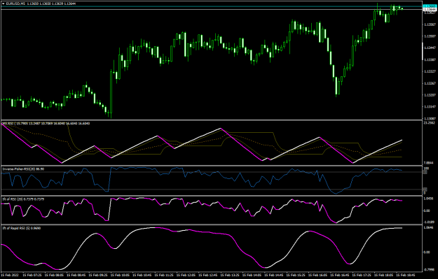Image resolution: width=438 pixels, height=279 pixels.
Task: Click the 15 Feb 14:05 time label
Action: tap(252, 275)
